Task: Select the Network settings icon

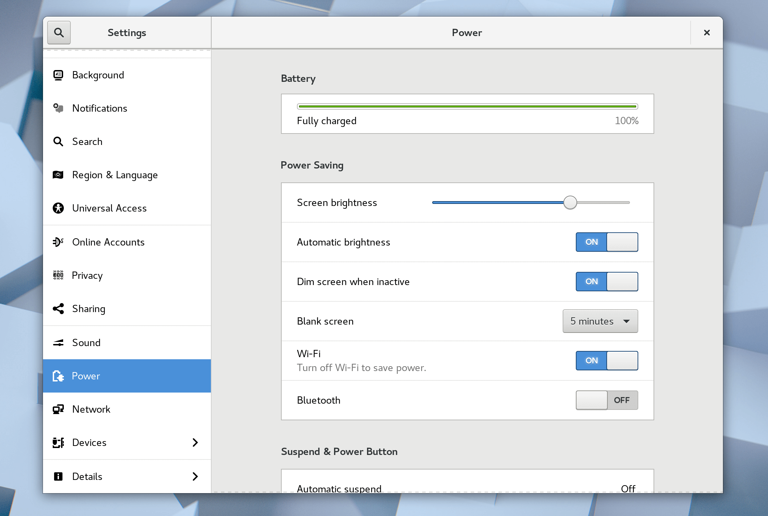Action: pos(58,409)
